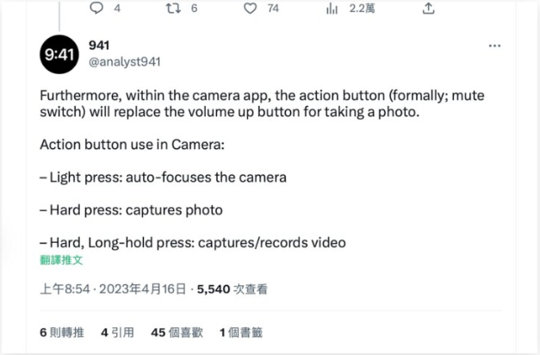The width and height of the screenshot is (540, 355).
Task: Show the 6 則轉推 retweets list
Action: coord(62,333)
